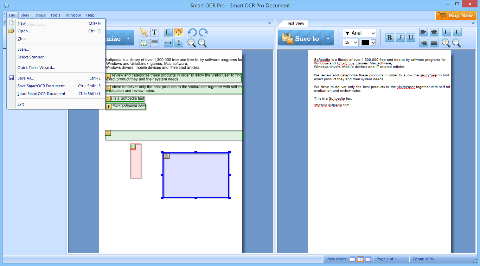Choose Open... from the File menu
480x266 pixels.
[56, 31]
